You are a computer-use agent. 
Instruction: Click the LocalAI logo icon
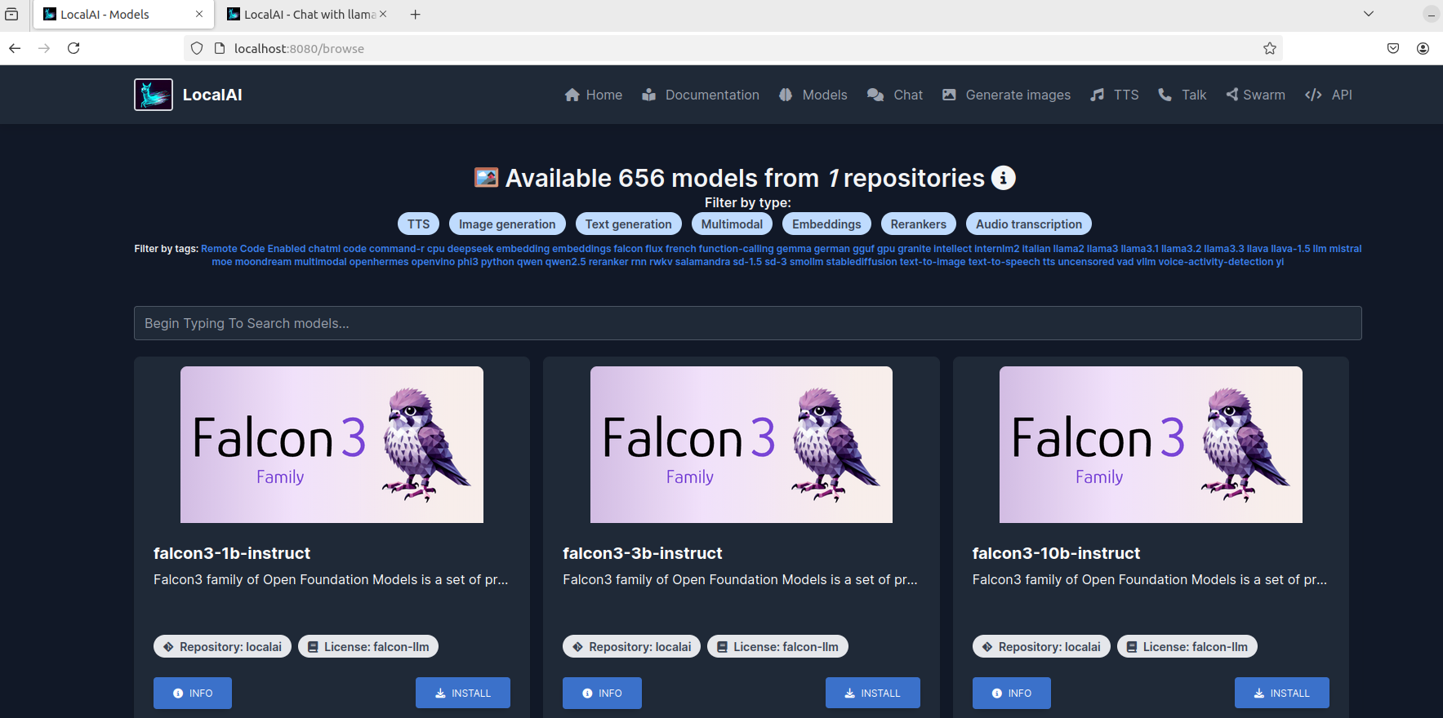coord(154,95)
